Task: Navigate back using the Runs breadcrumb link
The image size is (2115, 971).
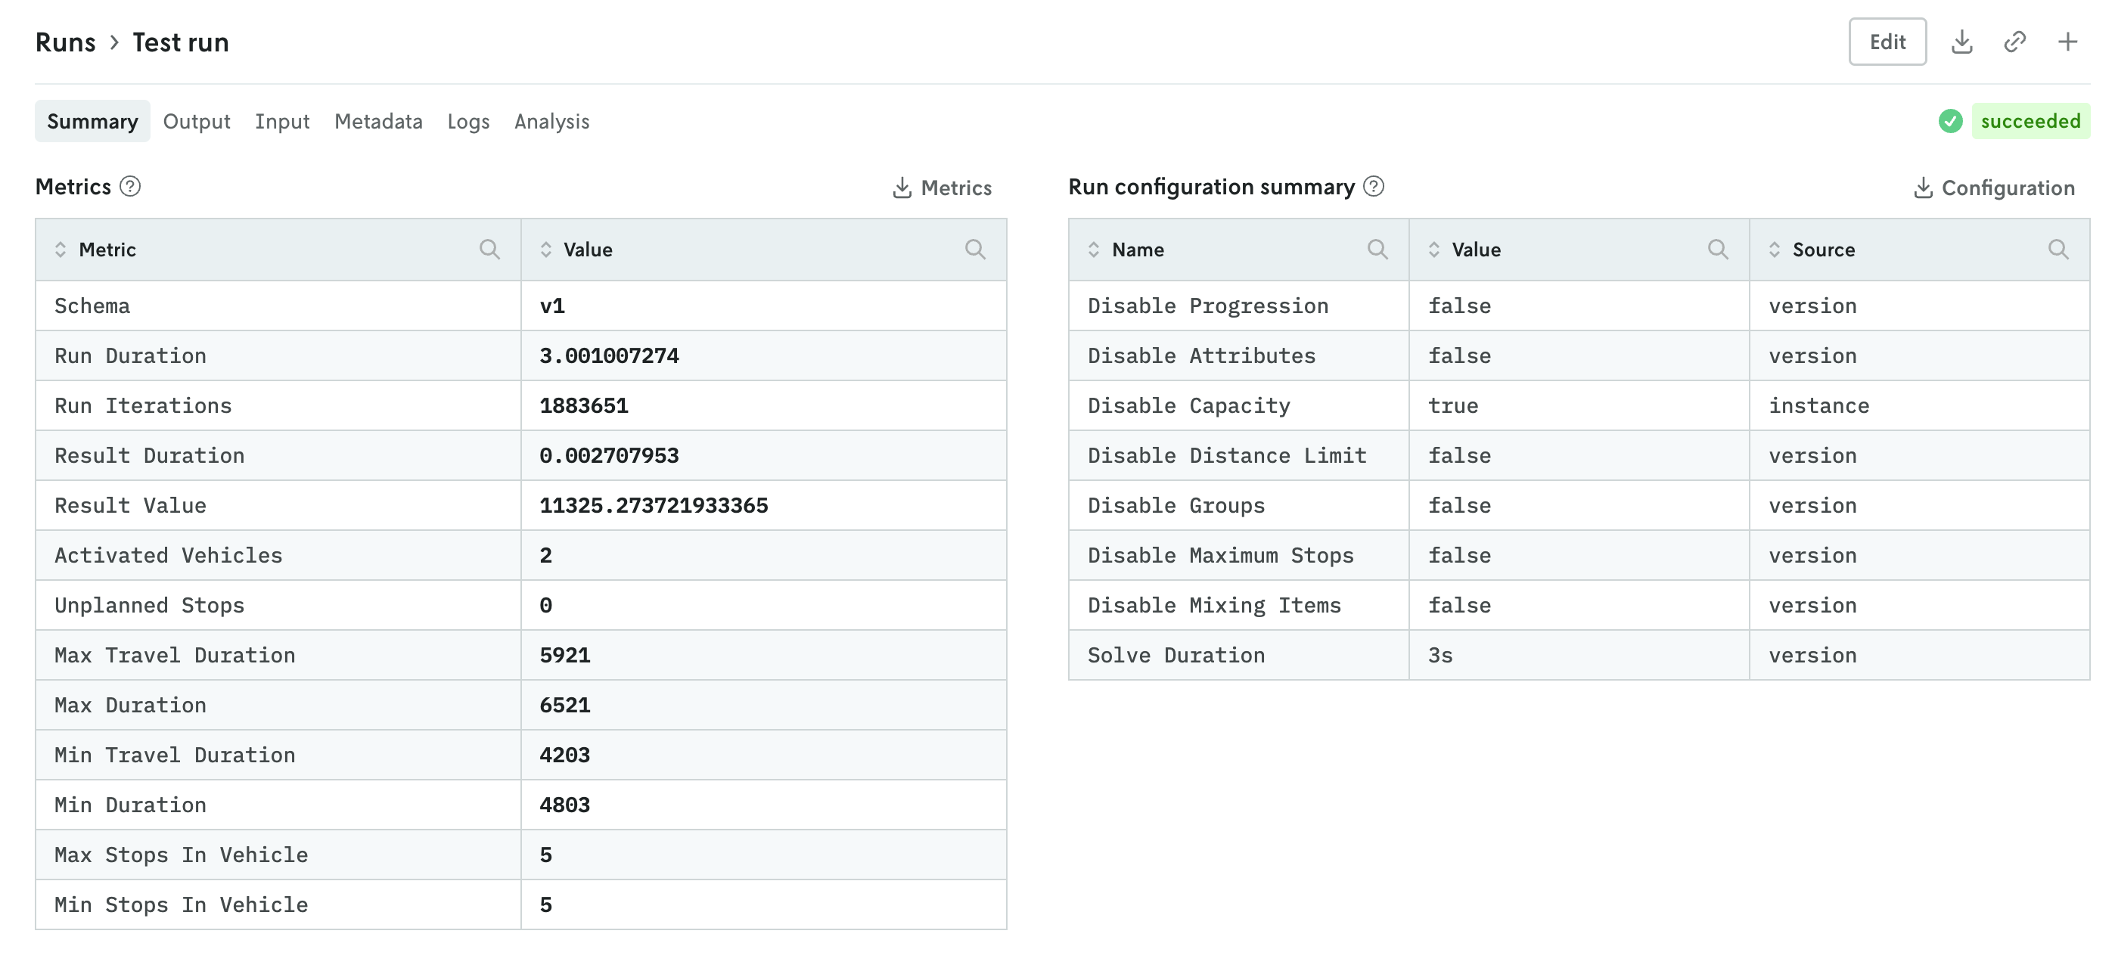Action: pos(66,41)
